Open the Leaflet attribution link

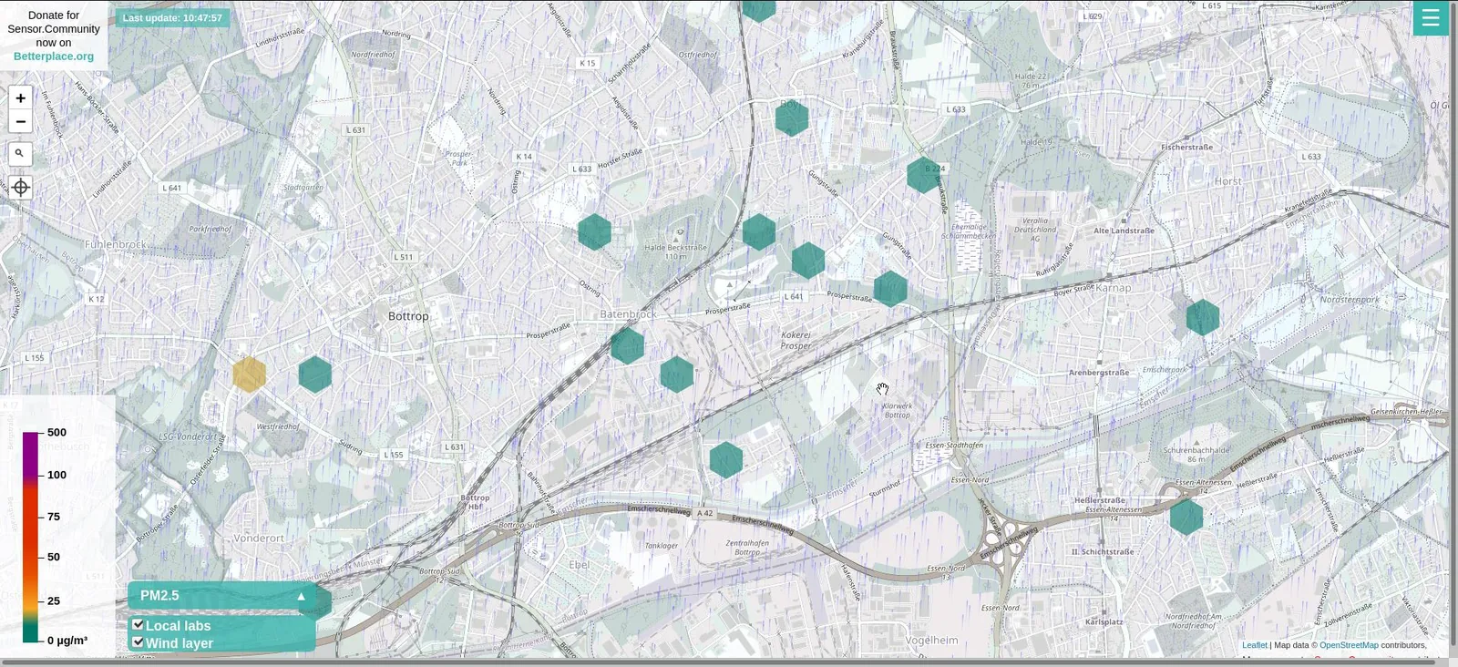click(1255, 645)
